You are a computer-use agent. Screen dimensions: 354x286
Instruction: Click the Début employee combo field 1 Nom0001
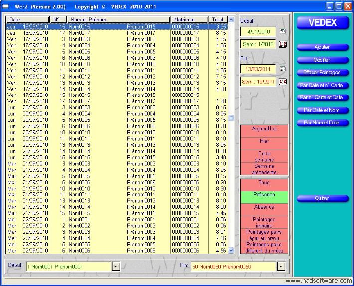tap(69, 267)
